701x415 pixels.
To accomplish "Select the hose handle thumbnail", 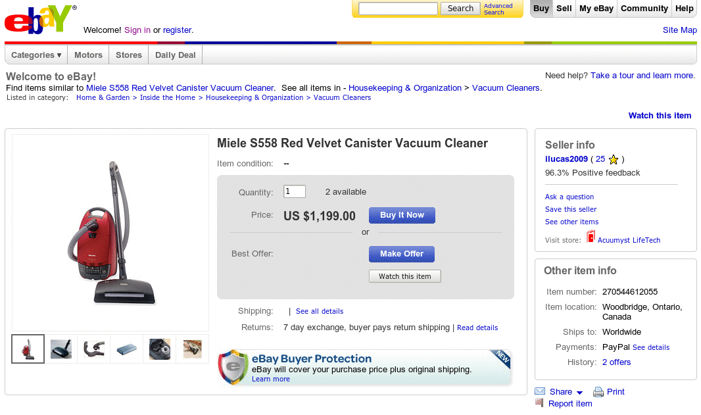I will (x=94, y=349).
